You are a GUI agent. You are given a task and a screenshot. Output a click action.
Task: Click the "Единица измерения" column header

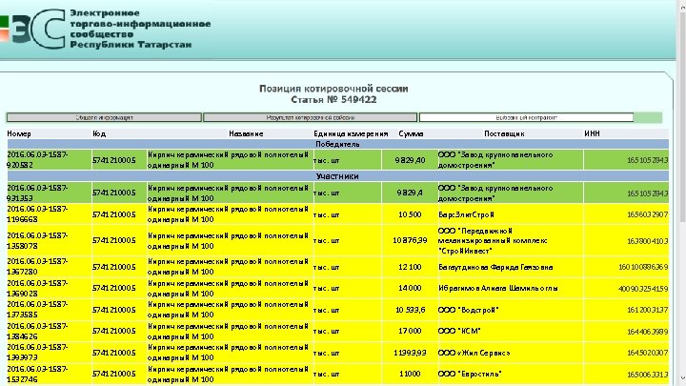pyautogui.click(x=351, y=133)
